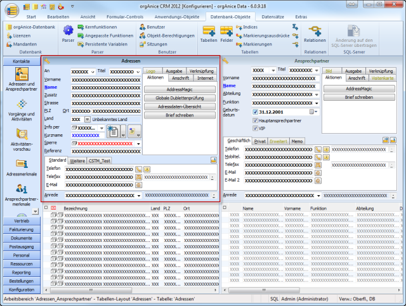Open Angepasste Funktionen in the ribbon
This screenshot has height=306, width=406.
coord(106,35)
